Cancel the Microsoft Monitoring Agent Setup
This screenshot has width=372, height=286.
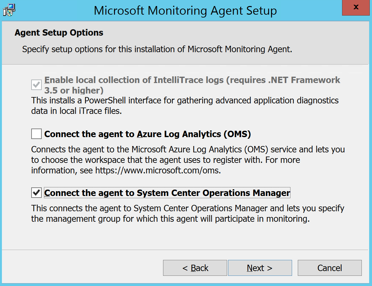click(329, 268)
